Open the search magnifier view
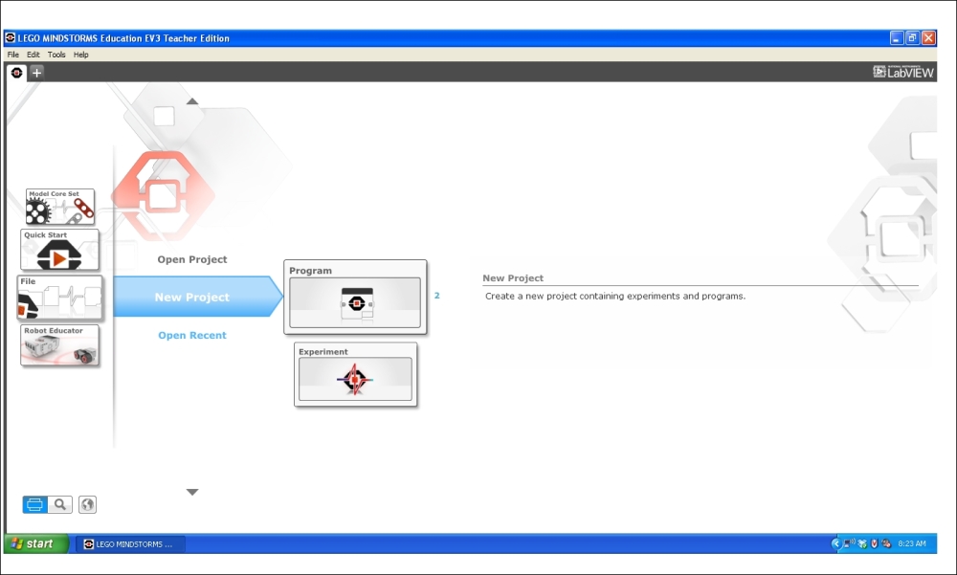The width and height of the screenshot is (957, 575). [x=59, y=504]
